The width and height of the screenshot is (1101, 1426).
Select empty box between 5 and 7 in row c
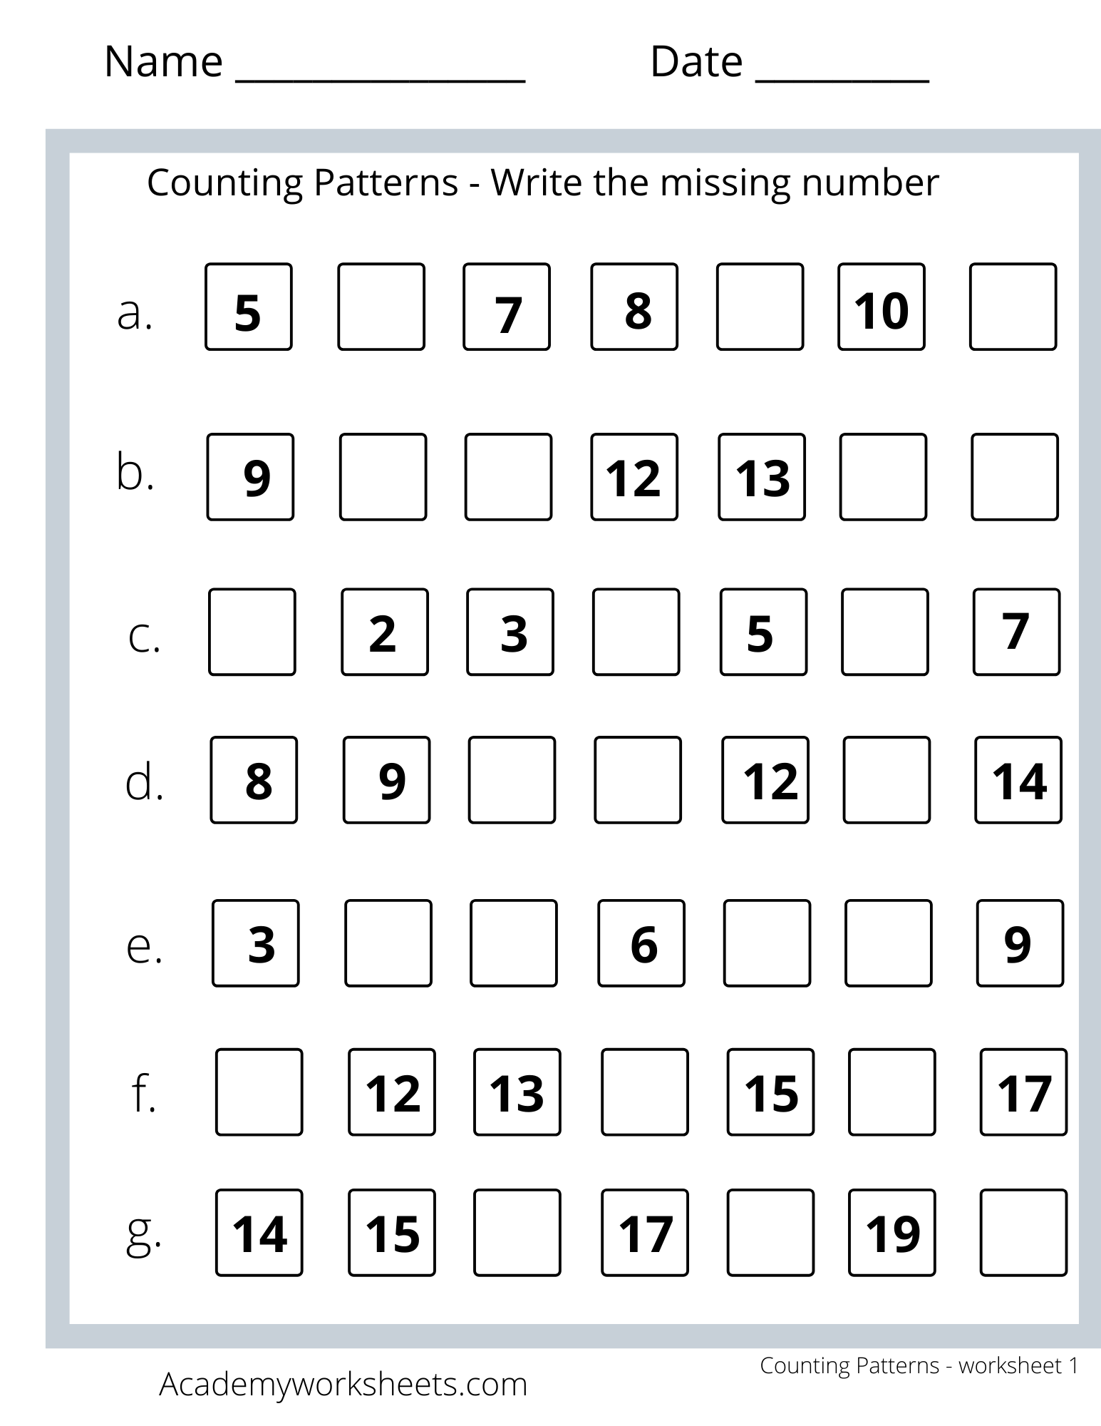coord(885,632)
